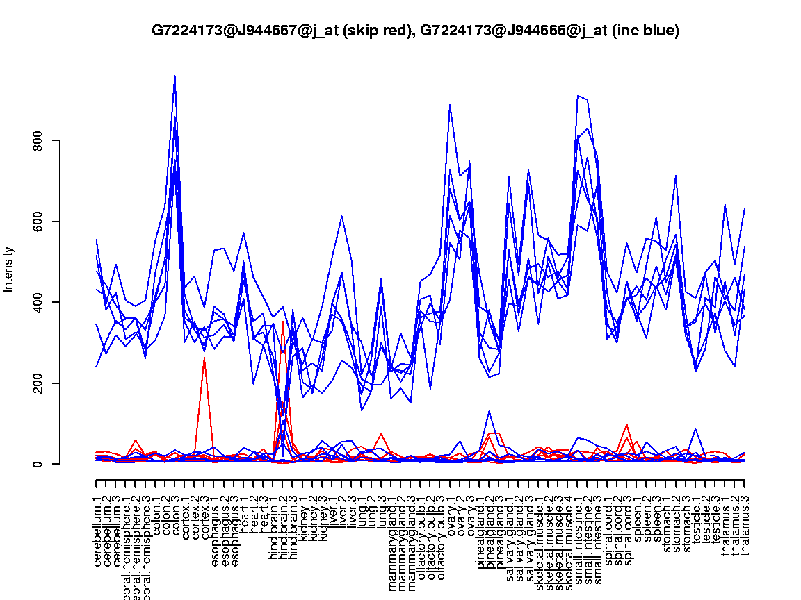Click the tallest blue peak at colon.3
The height and width of the screenshot is (600, 801).
tap(175, 76)
